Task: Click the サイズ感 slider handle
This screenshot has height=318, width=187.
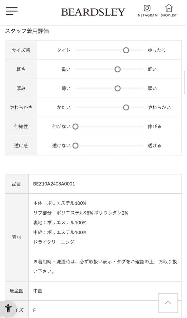Action: click(x=126, y=50)
